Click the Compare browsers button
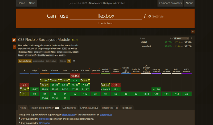The height and width of the screenshot is (125, 213). coord(170,3)
